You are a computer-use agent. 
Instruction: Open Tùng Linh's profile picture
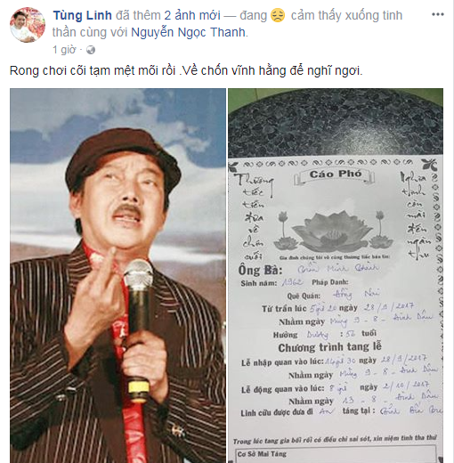pos(28,25)
